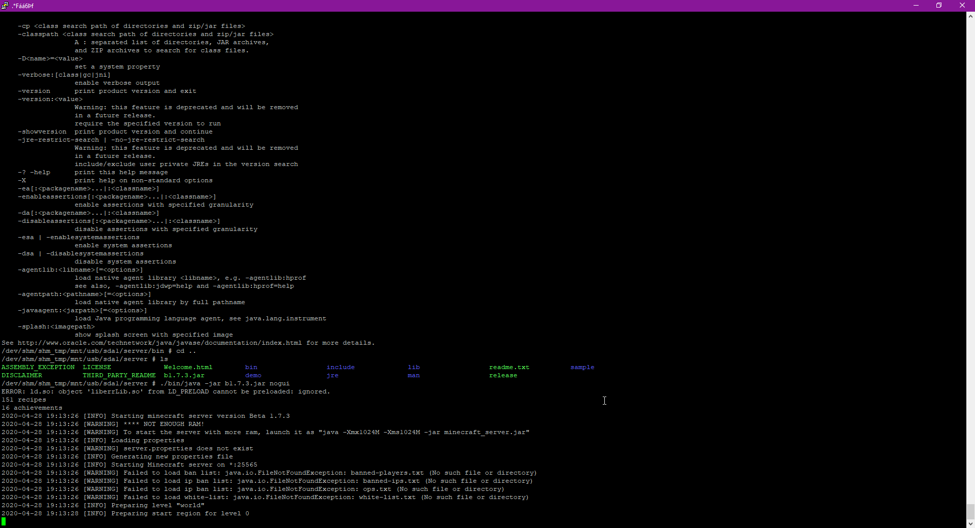Screen dimensions: 975x528
Task: Click the Welcome.html file name
Action: (x=188, y=367)
